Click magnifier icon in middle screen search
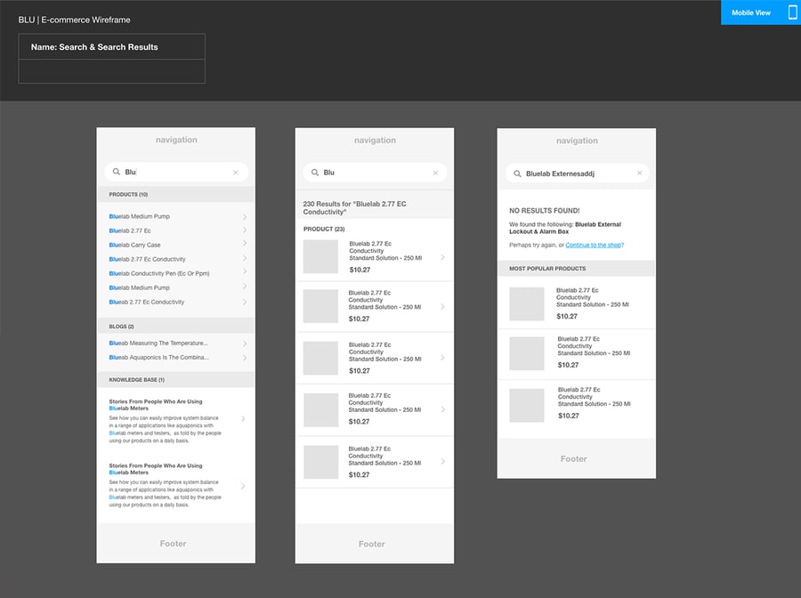 [315, 174]
